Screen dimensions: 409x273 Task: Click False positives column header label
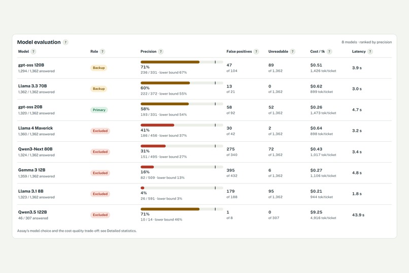tap(239, 51)
